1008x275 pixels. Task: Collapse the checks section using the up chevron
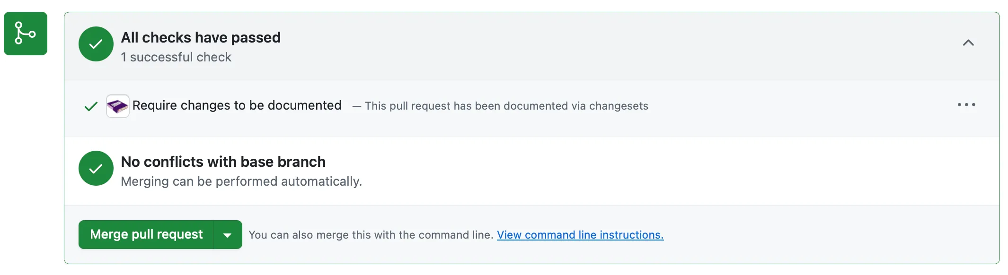click(968, 43)
